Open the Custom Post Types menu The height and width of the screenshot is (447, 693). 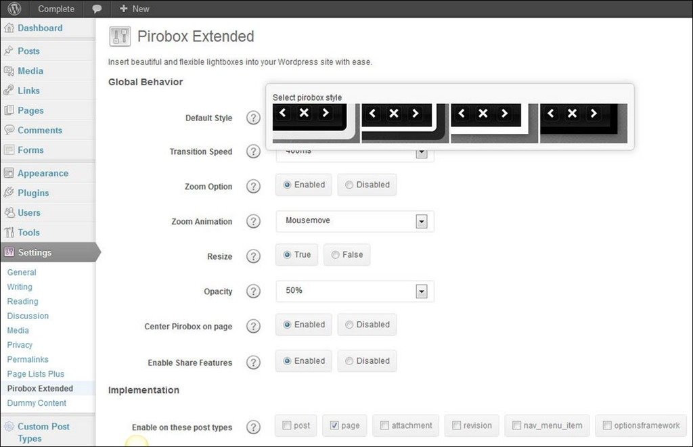pos(43,432)
